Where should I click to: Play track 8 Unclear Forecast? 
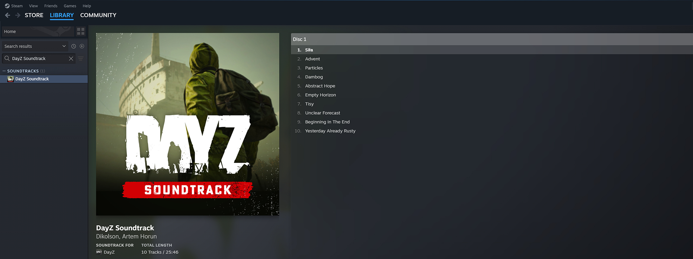click(492, 113)
